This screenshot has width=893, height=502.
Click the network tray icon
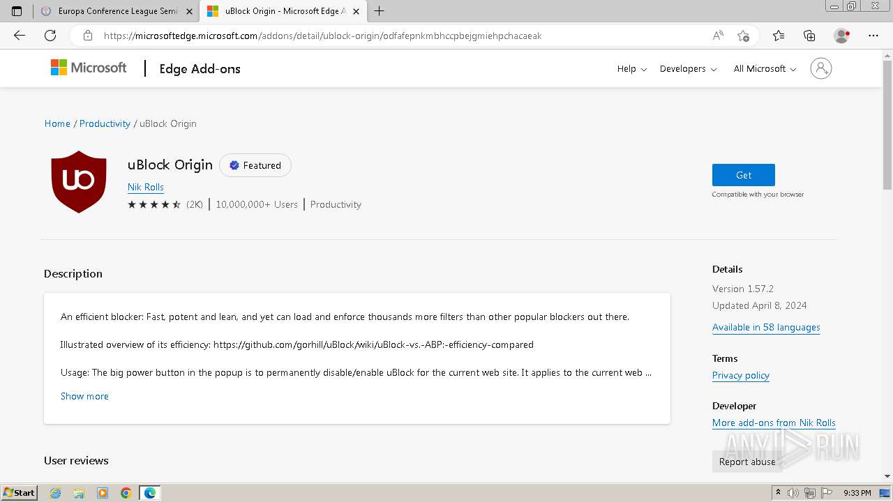[x=810, y=493]
